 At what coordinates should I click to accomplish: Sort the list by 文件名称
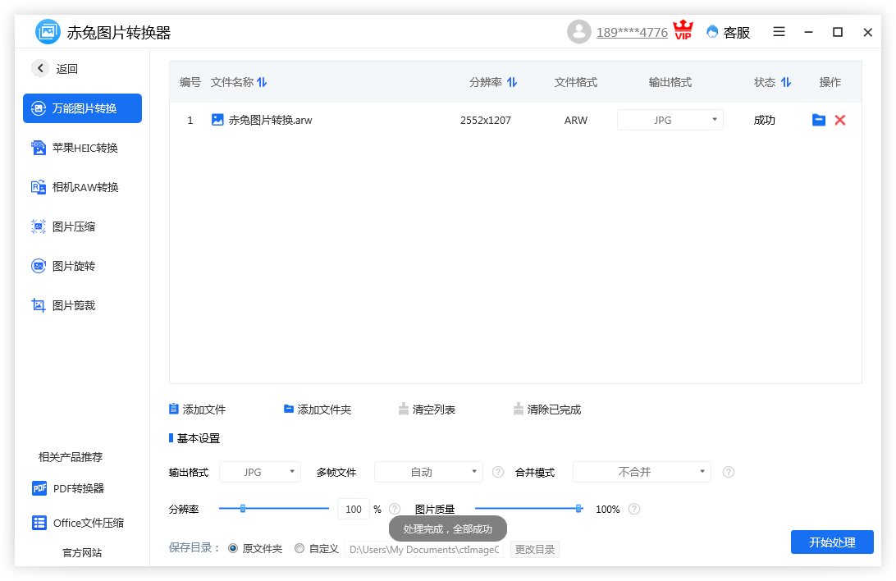pos(262,82)
